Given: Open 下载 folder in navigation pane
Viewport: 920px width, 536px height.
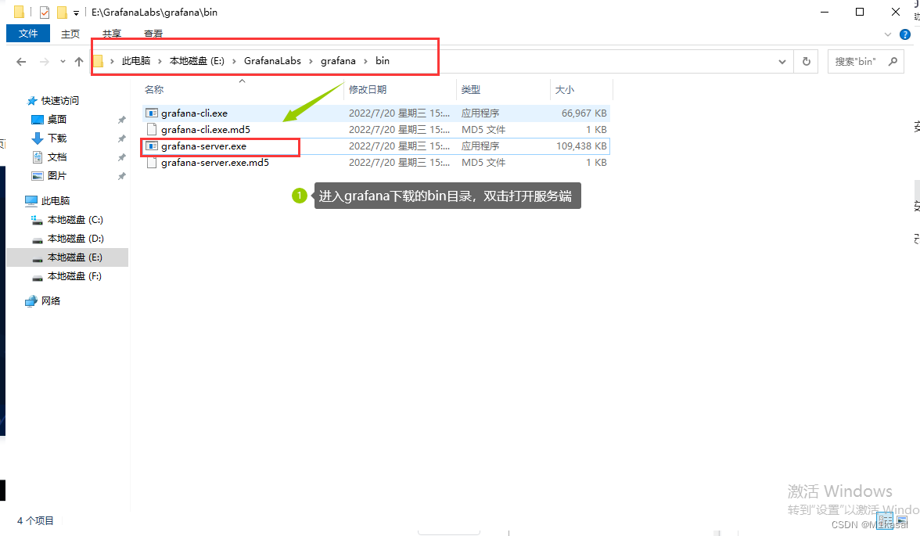Looking at the screenshot, I should 57,138.
